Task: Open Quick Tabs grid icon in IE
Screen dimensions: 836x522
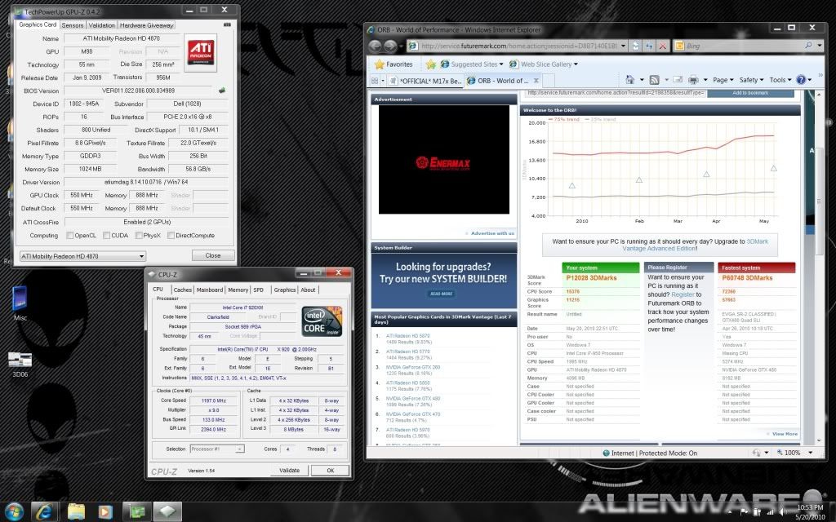Action: click(x=376, y=81)
